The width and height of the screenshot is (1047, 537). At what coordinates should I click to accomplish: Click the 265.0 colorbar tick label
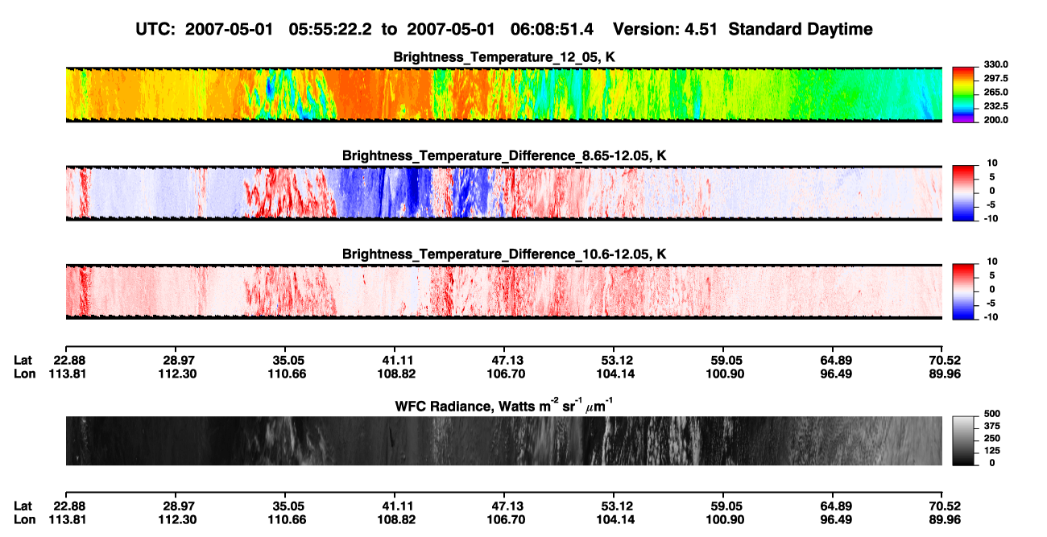coord(995,92)
